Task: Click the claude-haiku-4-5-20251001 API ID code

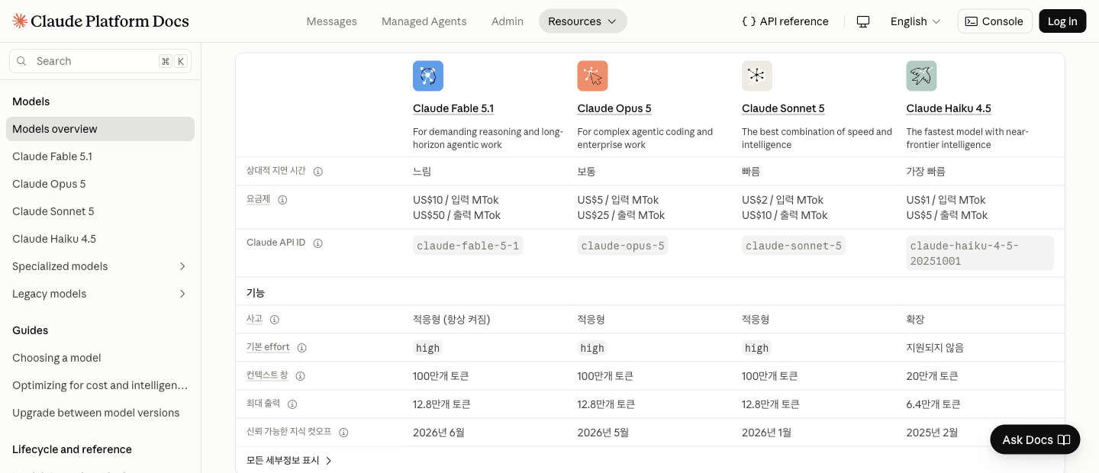Action: tap(980, 253)
